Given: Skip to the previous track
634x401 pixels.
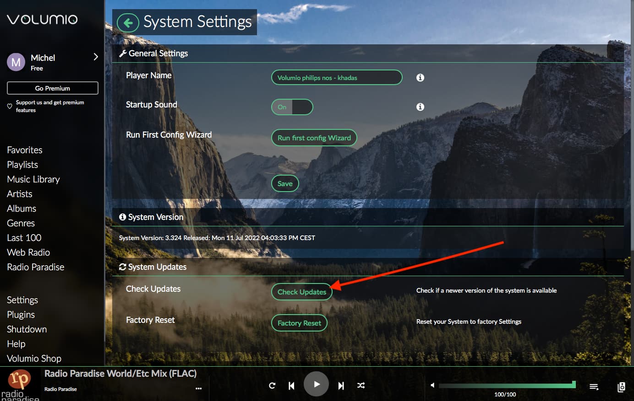Looking at the screenshot, I should 291,386.
